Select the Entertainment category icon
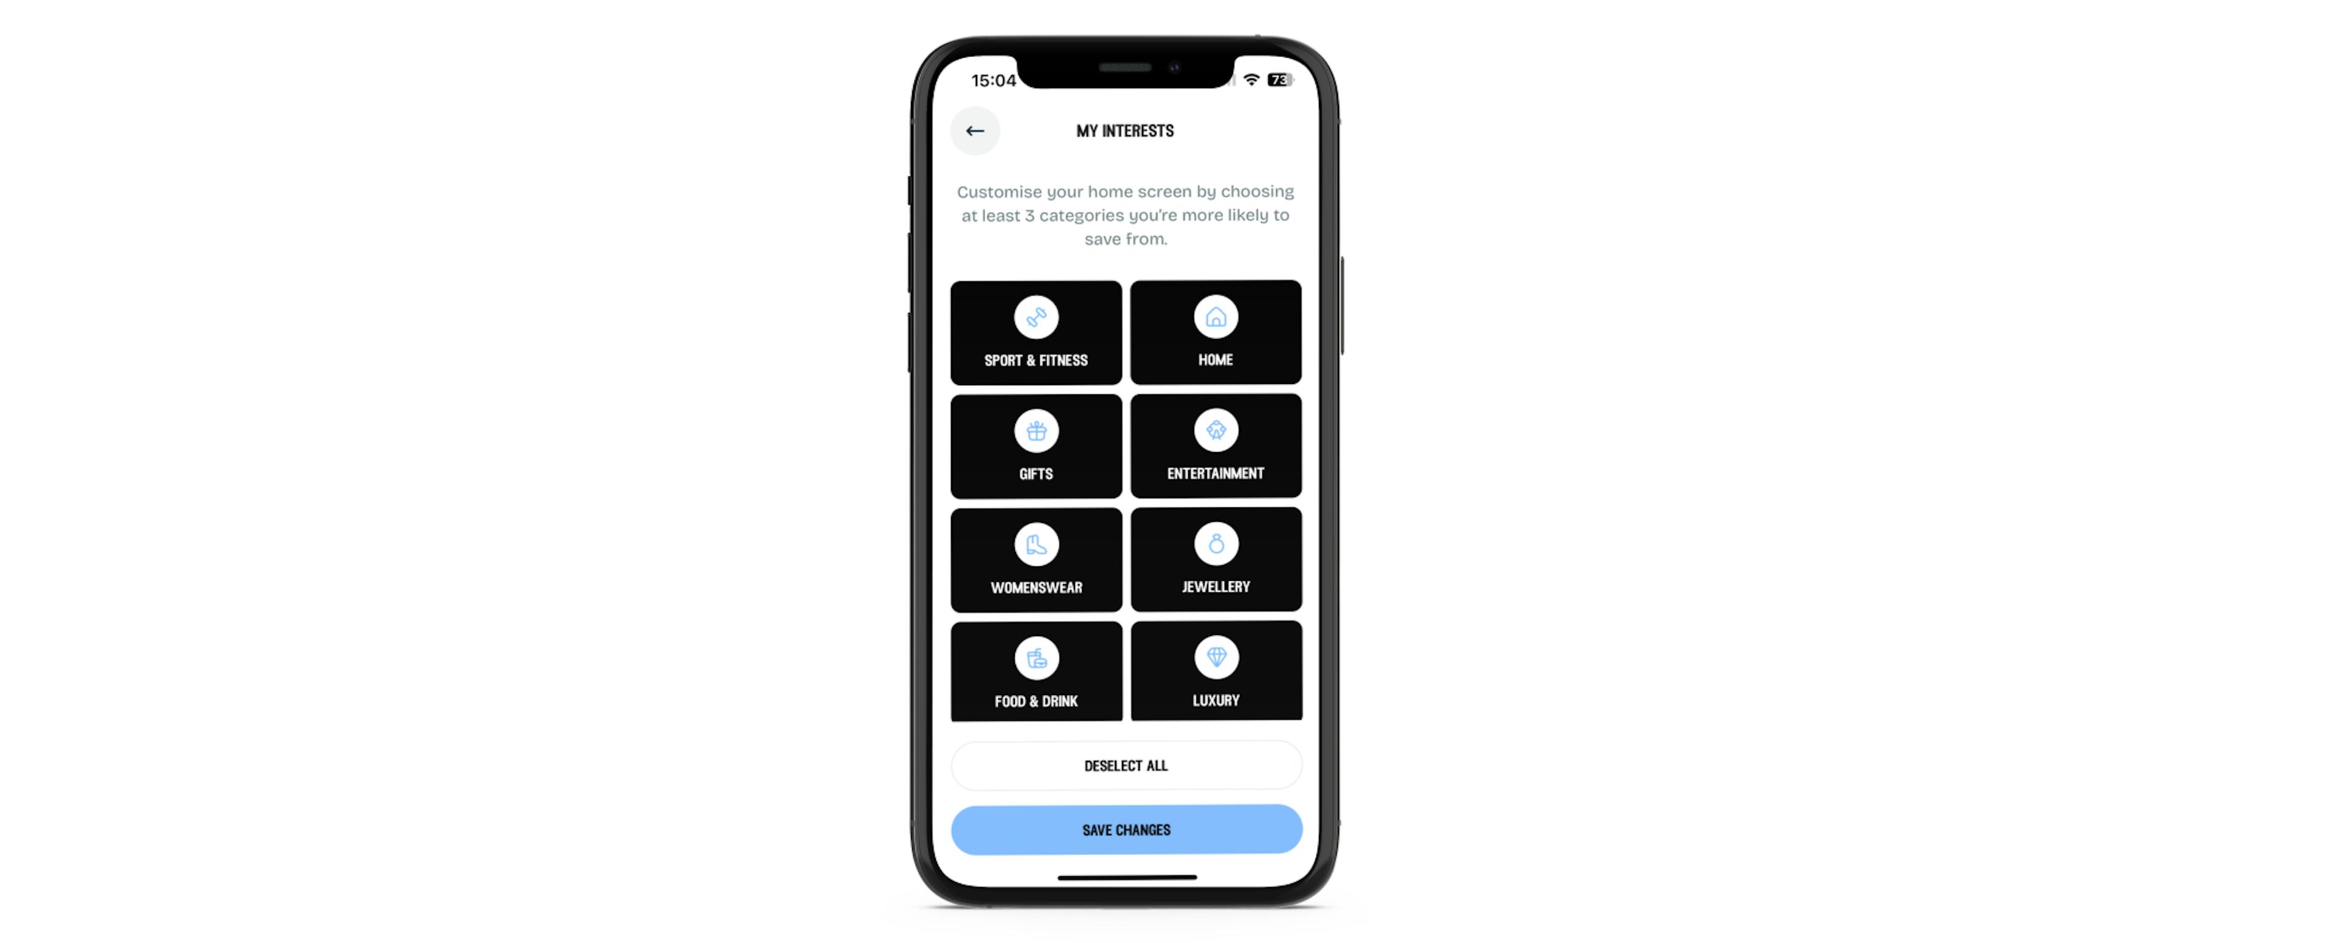This screenshot has height=943, width=2335. tap(1215, 430)
